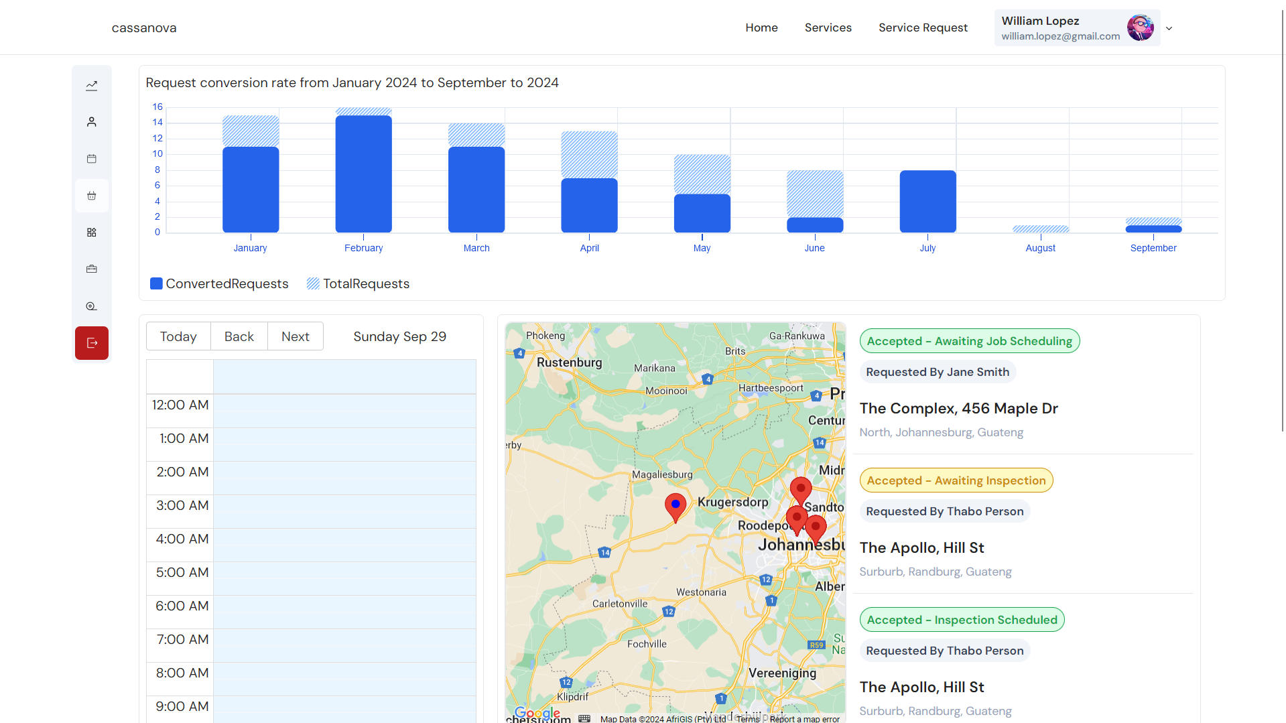
Task: Click william.lopez@gmail.com email text
Action: (x=1060, y=36)
